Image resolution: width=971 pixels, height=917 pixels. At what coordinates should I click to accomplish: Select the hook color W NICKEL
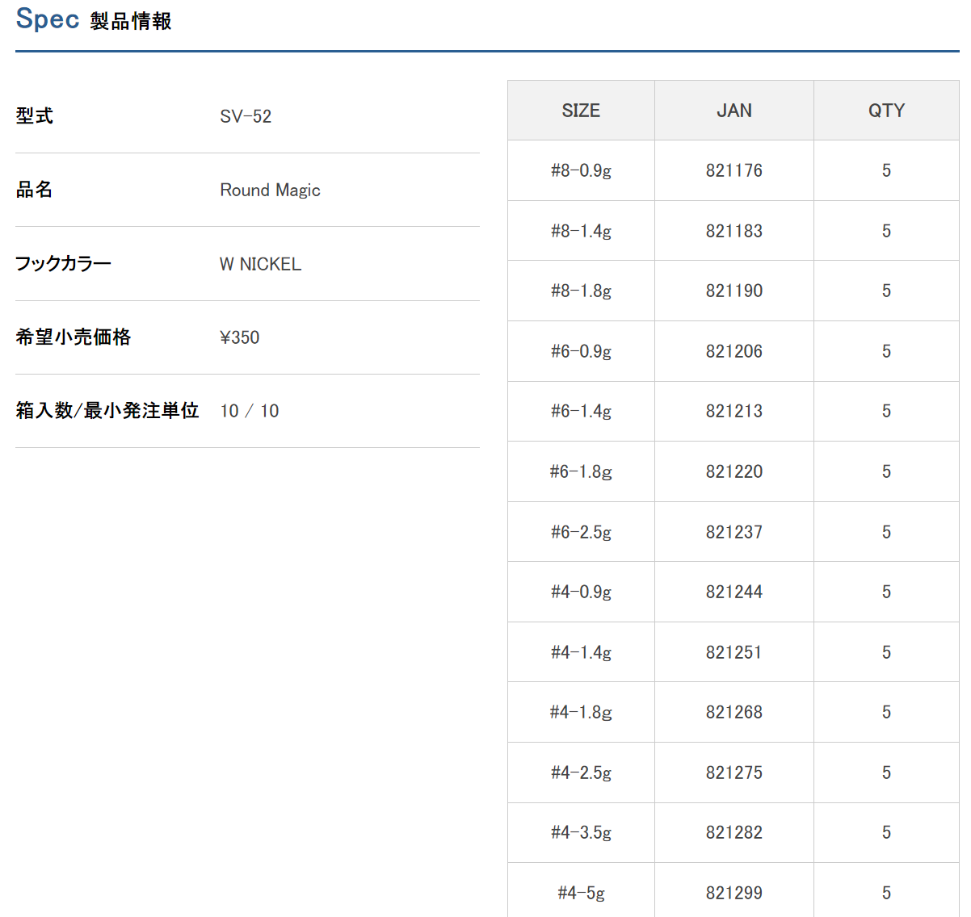pos(260,264)
